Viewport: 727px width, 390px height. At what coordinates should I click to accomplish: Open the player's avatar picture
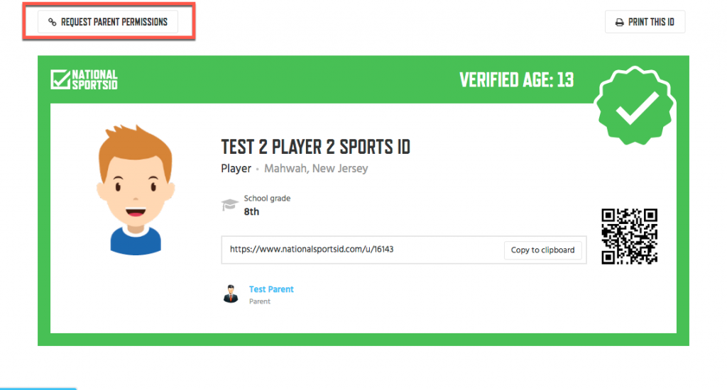(136, 189)
